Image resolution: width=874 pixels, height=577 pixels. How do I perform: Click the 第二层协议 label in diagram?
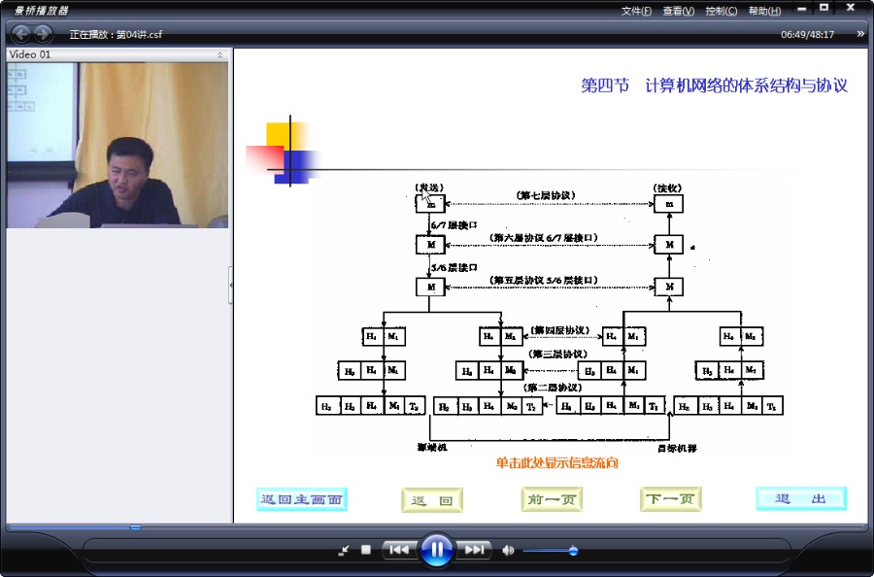553,387
